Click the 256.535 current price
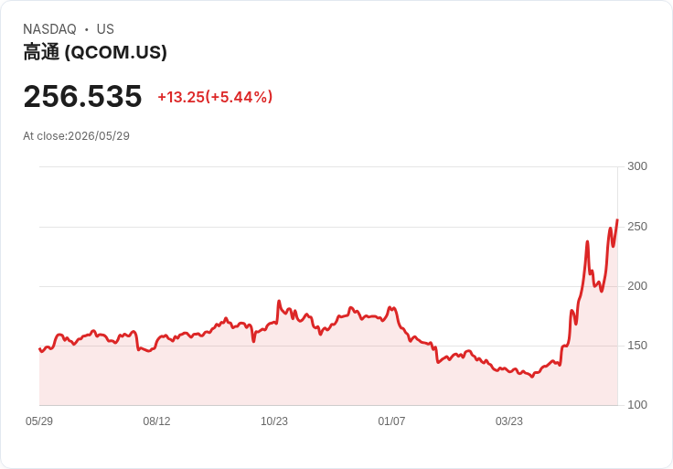Viewport: 673px width, 469px height. (82, 96)
